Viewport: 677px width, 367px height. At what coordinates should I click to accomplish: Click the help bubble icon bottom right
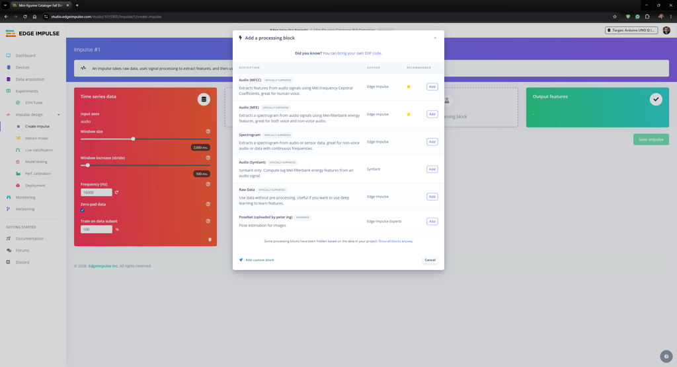(x=666, y=356)
